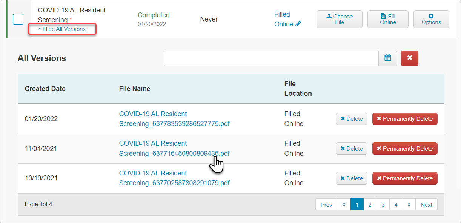Click the File Name column header

135,89
